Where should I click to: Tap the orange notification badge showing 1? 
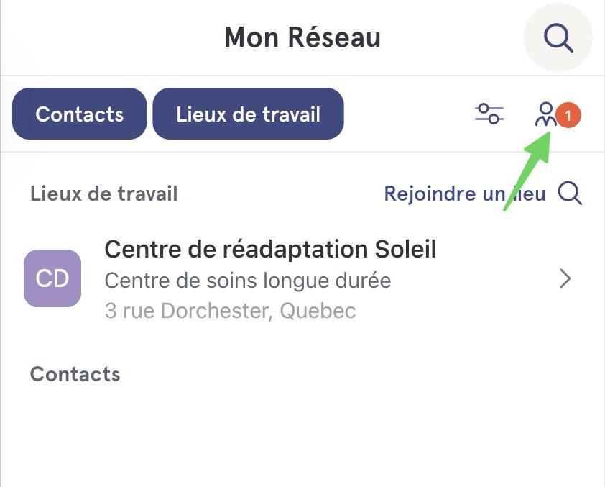[x=568, y=115]
